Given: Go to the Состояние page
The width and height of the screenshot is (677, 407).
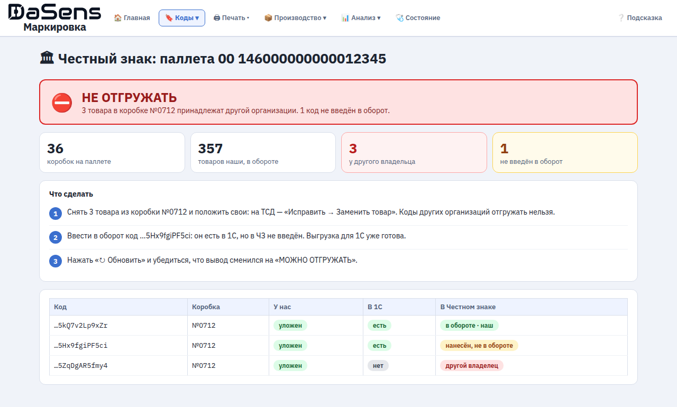Looking at the screenshot, I should click(418, 18).
